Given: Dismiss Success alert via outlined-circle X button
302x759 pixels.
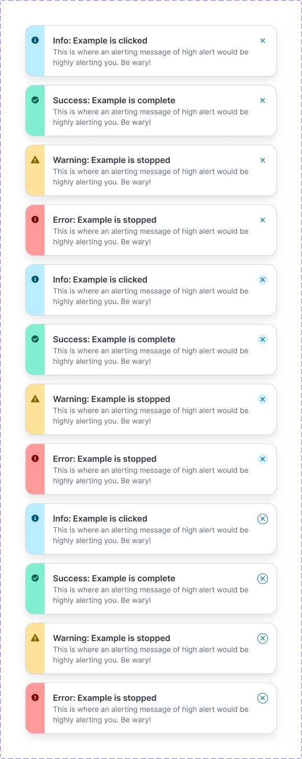Looking at the screenshot, I should pyautogui.click(x=263, y=578).
